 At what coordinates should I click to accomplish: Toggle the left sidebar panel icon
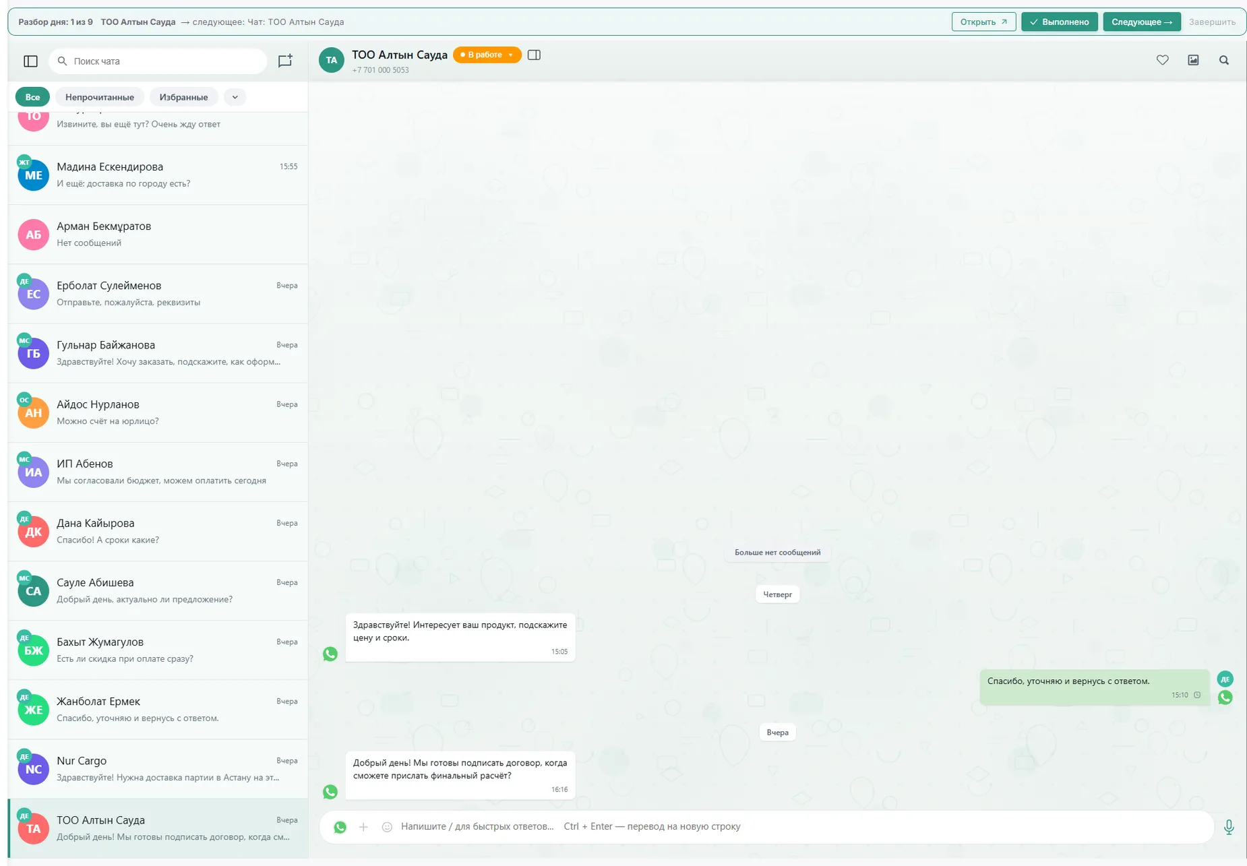[x=30, y=61]
